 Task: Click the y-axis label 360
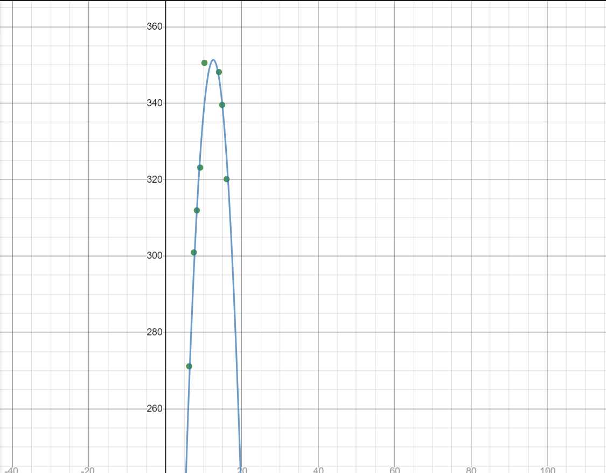click(x=155, y=26)
